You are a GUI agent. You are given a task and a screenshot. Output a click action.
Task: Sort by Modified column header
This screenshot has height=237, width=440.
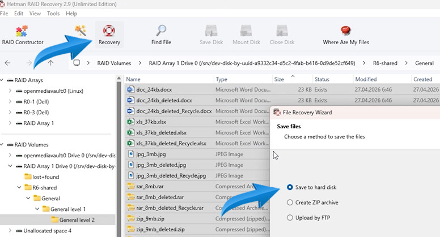[x=382, y=79]
